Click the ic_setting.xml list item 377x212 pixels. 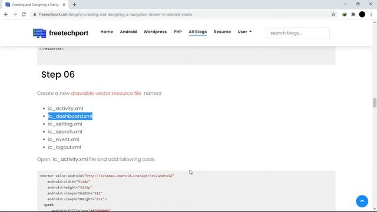[65, 124]
